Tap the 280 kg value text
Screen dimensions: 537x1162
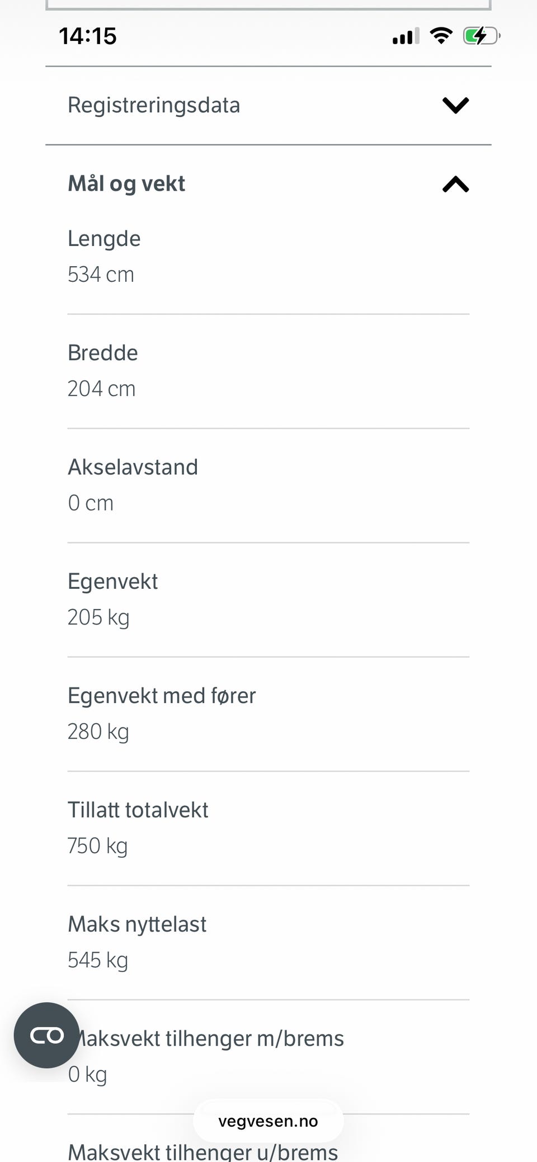98,731
